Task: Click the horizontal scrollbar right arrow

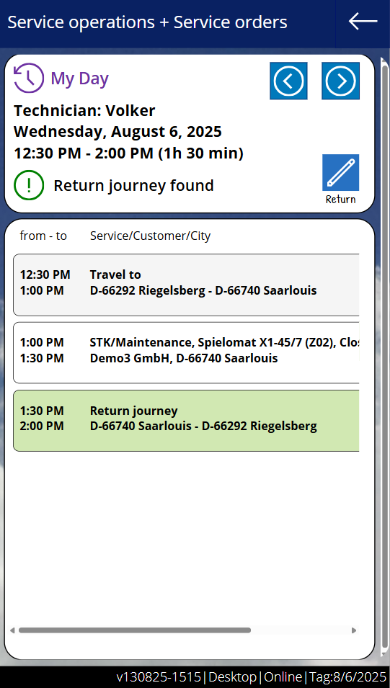Action: [x=354, y=630]
